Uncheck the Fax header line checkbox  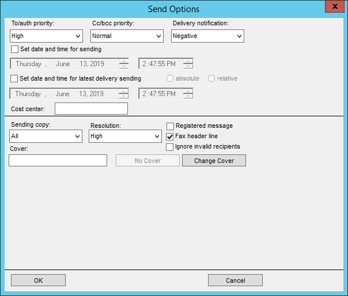click(x=170, y=136)
